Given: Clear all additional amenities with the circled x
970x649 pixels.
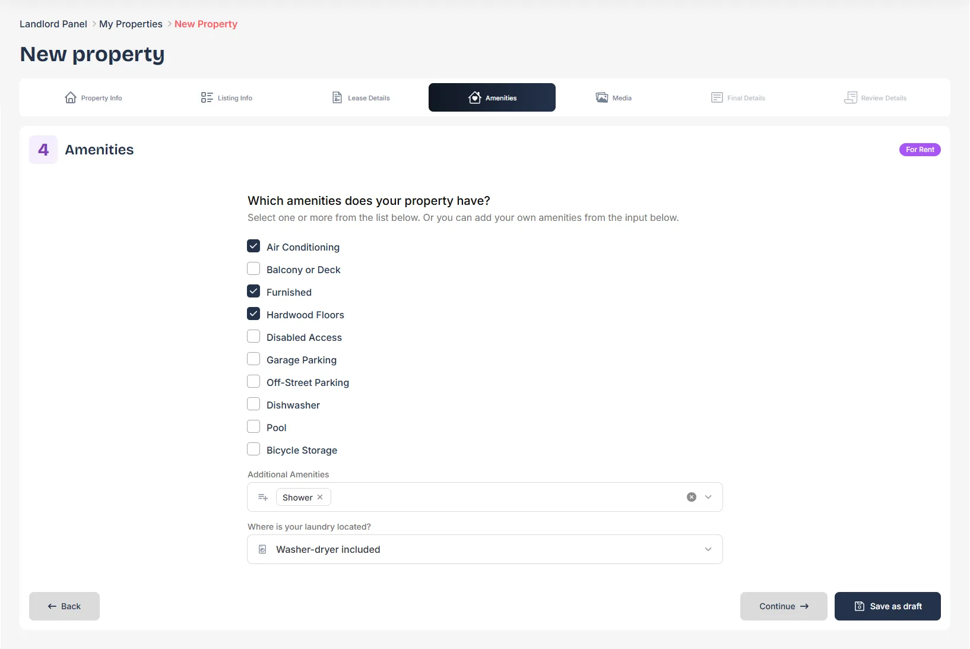Looking at the screenshot, I should tap(692, 497).
